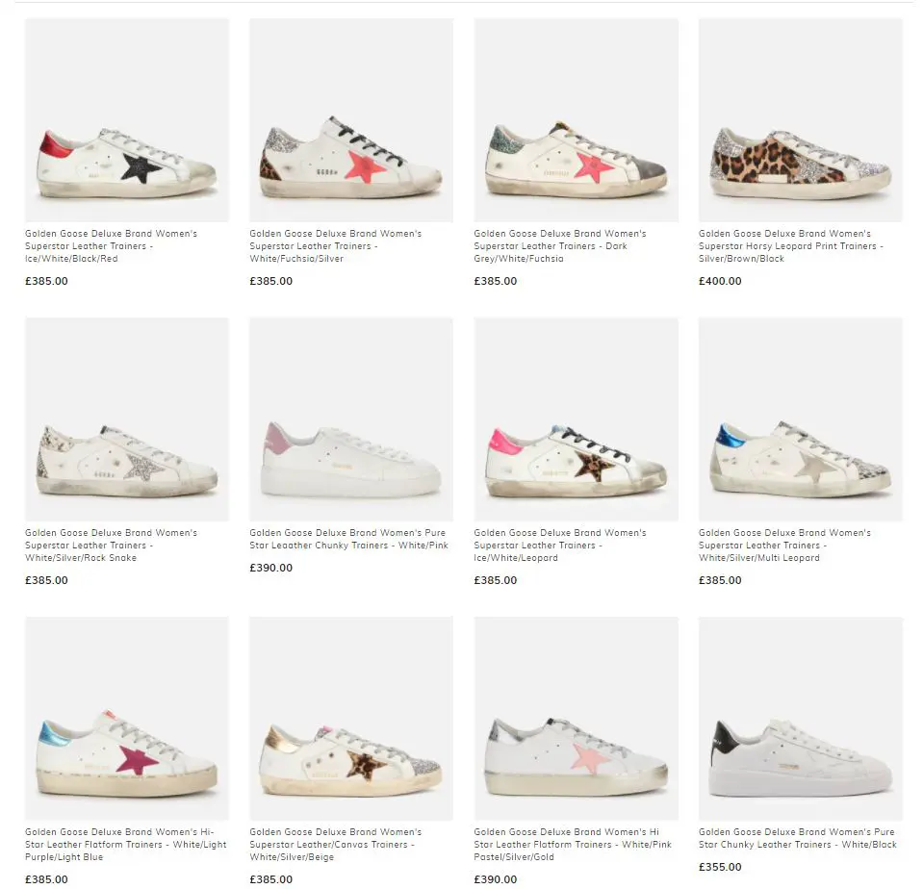Screen dimensions: 923x889
Task: Click the Pure Star Chunky White/Black title
Action: (x=798, y=838)
